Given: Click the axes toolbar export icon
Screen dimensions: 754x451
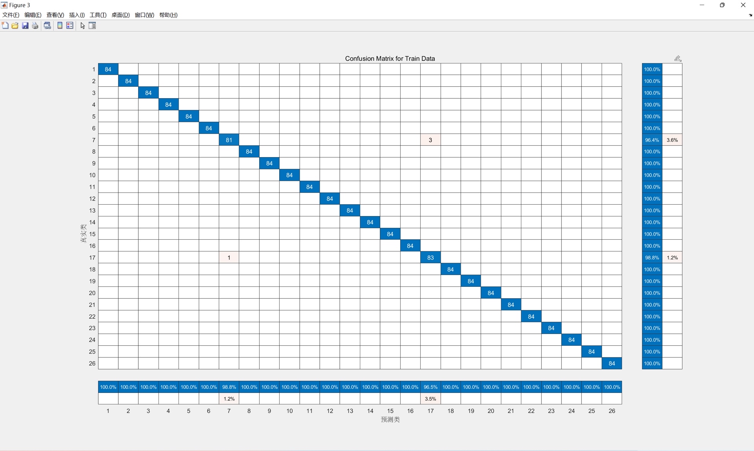Looking at the screenshot, I should 678,58.
